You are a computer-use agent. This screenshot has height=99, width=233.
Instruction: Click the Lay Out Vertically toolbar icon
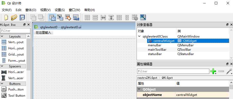pyautogui.click(x=95, y=17)
